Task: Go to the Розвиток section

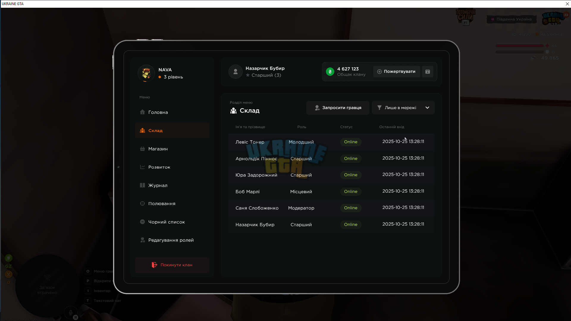Action: tap(172, 167)
